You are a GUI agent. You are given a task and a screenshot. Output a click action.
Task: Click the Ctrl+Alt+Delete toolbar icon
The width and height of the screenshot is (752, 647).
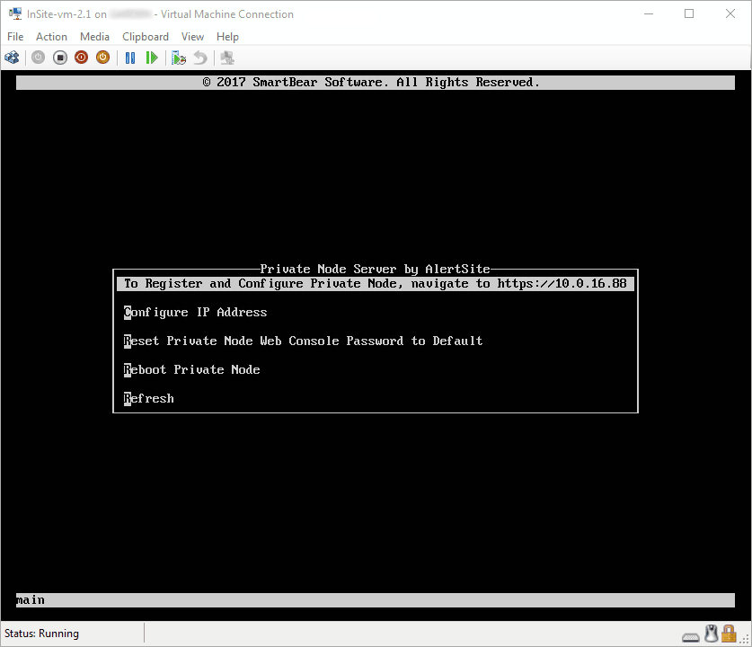[x=12, y=58]
